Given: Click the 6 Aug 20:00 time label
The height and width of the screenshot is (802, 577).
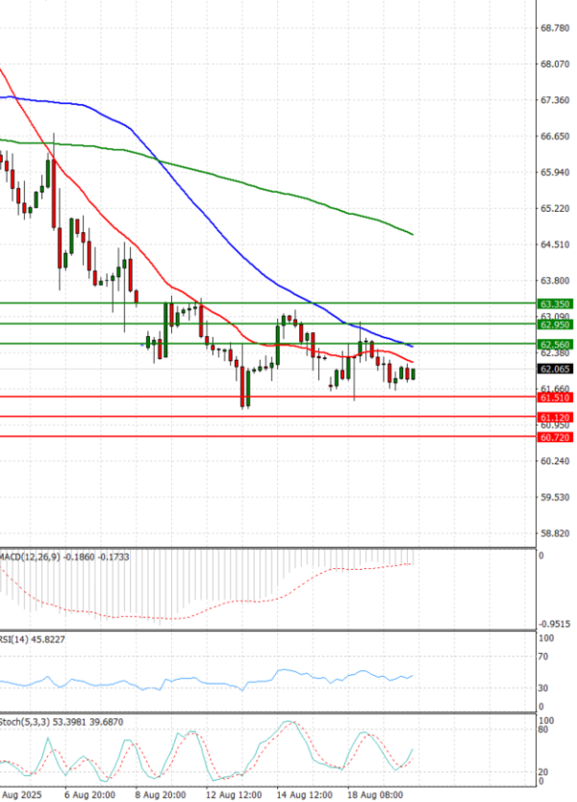Looking at the screenshot, I should click(x=89, y=795).
